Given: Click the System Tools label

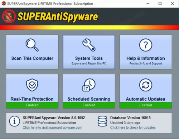Looking at the screenshot, I should [x=89, y=58].
